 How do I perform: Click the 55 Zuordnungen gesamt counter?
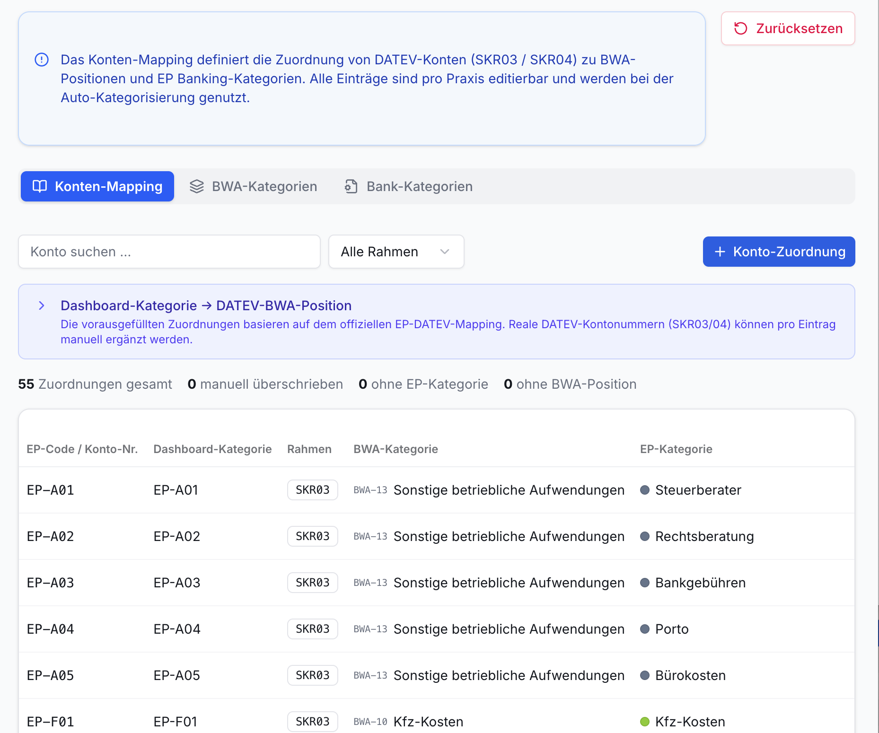(x=95, y=384)
